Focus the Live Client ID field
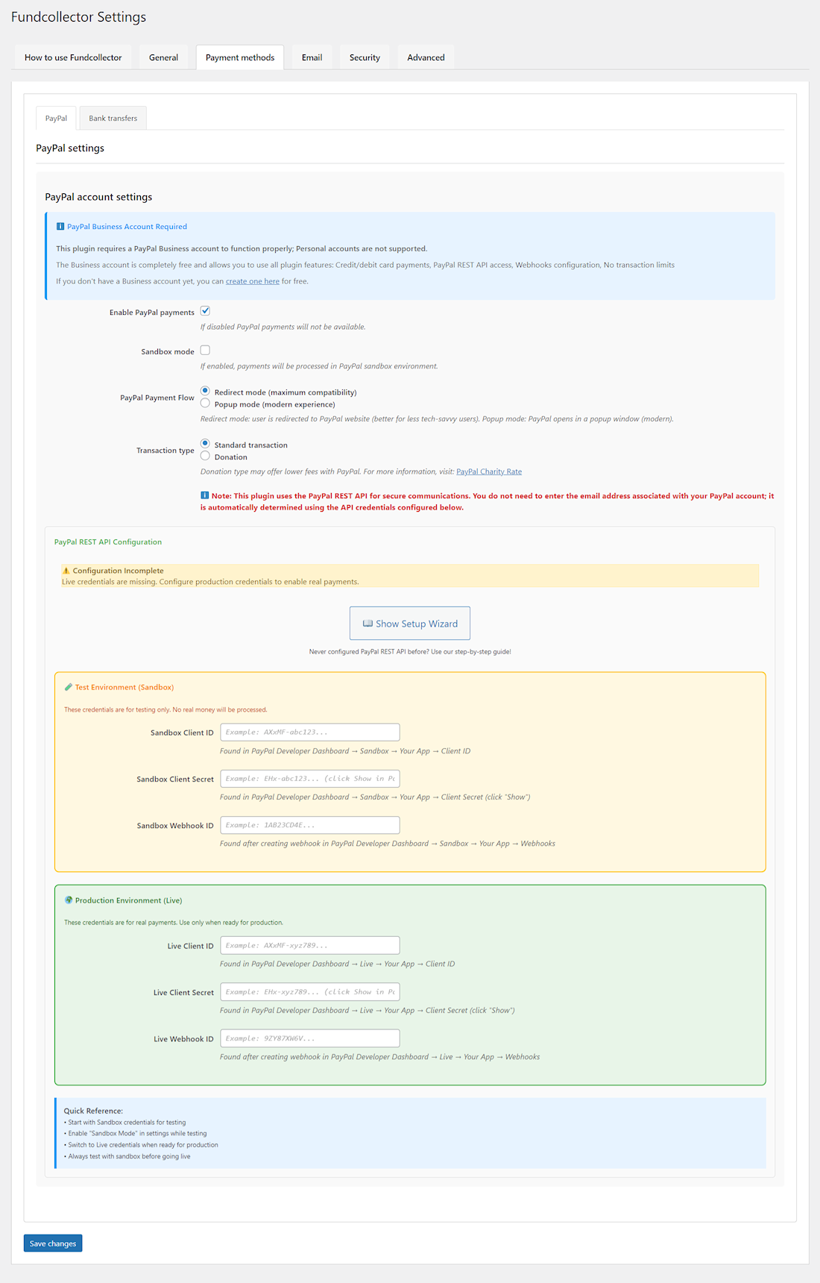 pyautogui.click(x=310, y=946)
